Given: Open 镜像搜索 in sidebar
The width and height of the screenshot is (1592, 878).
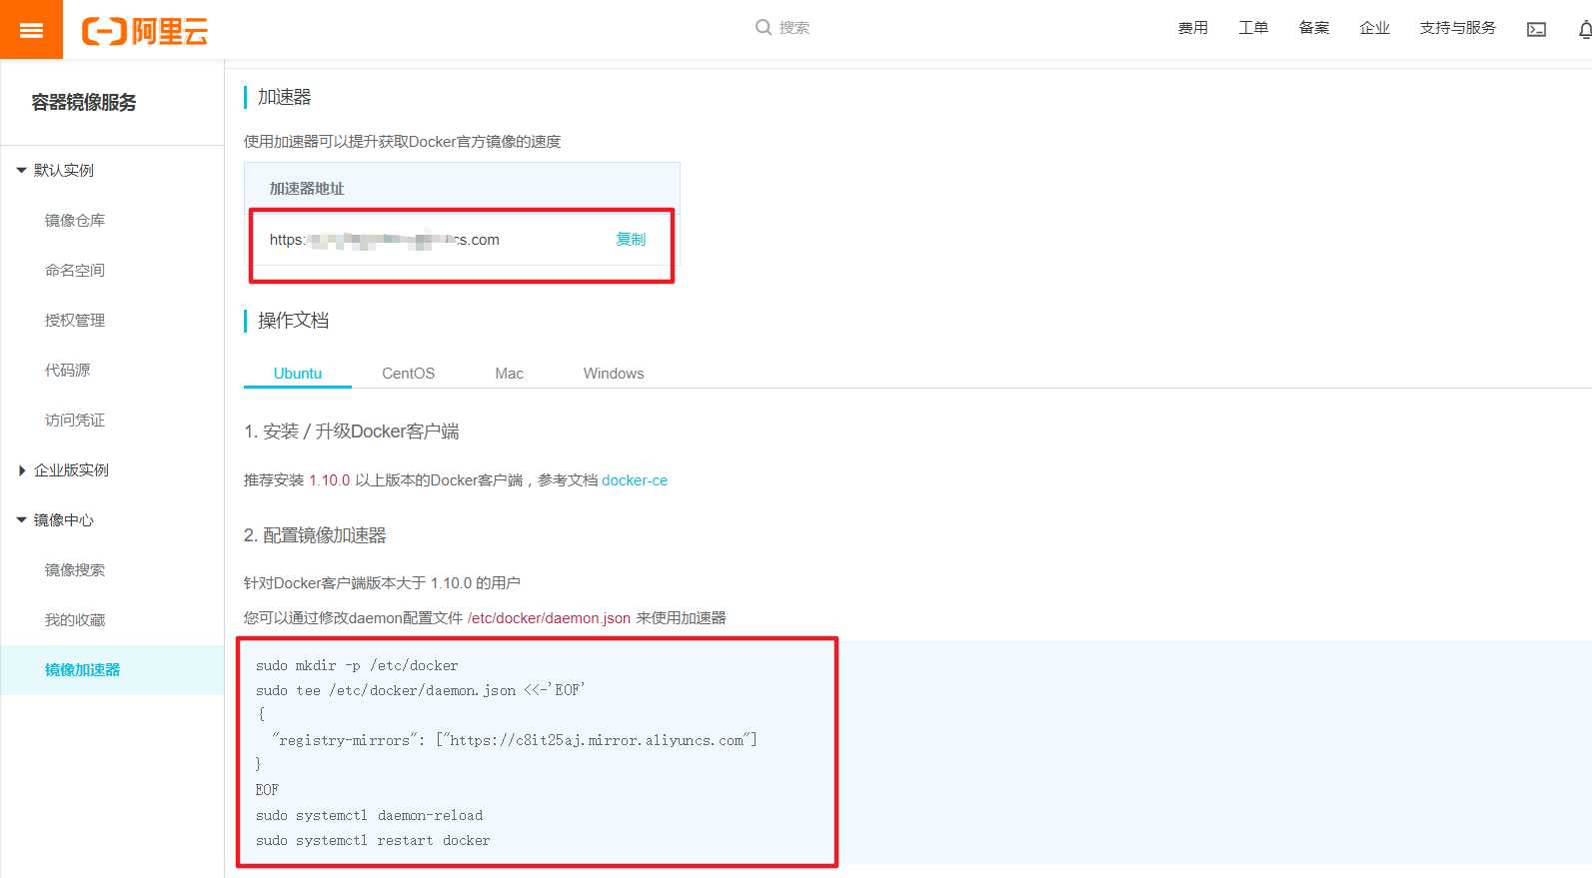Looking at the screenshot, I should click(75, 569).
